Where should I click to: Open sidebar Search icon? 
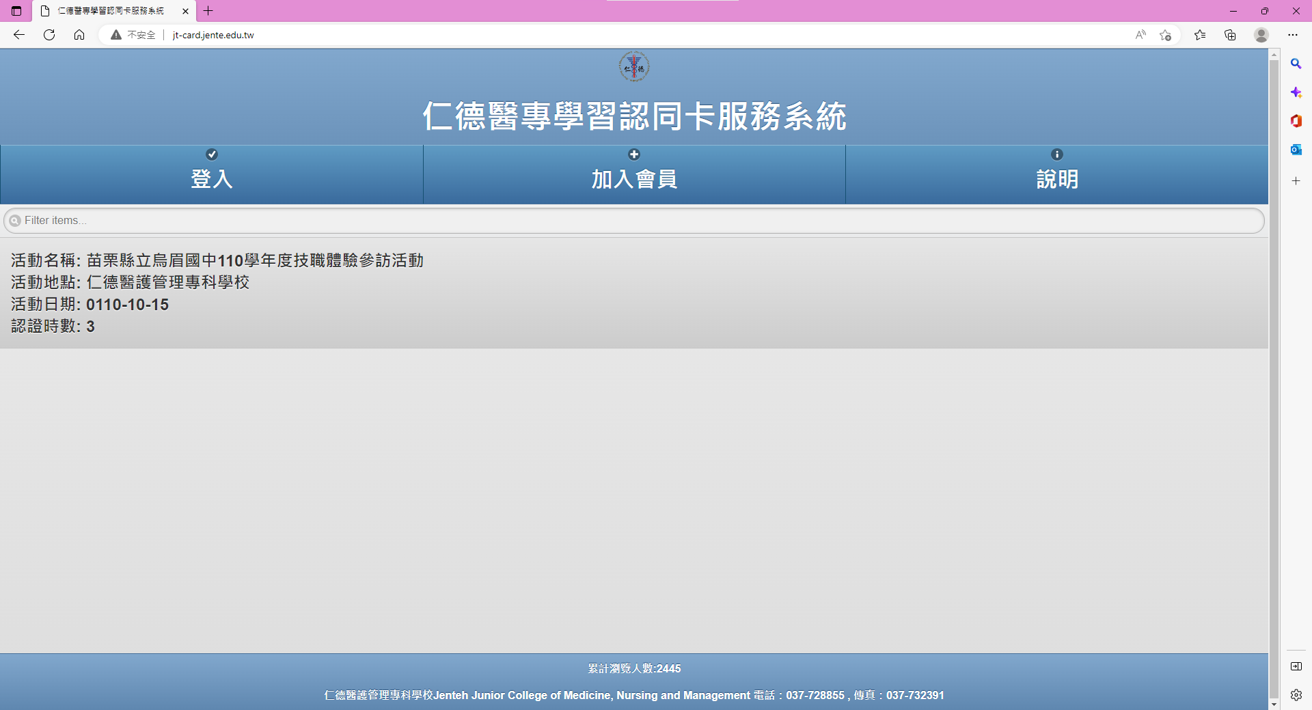click(x=1296, y=64)
